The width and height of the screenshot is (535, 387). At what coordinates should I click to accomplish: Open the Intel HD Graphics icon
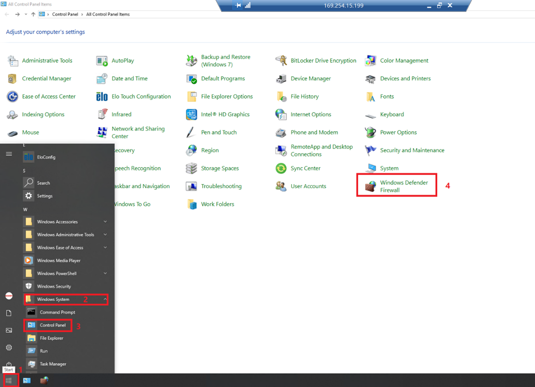click(x=191, y=114)
